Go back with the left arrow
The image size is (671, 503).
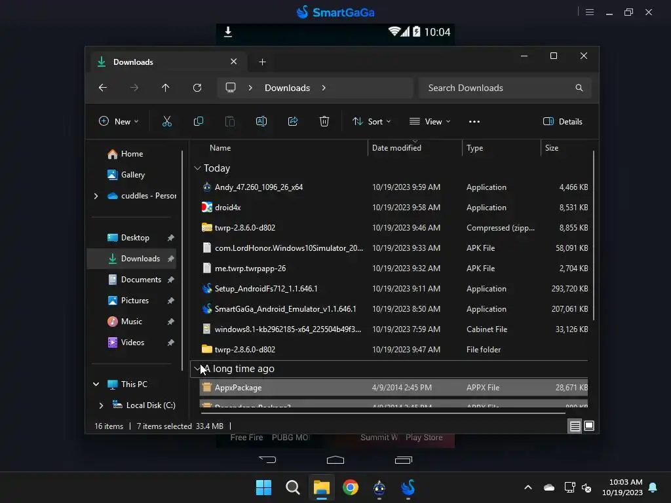[103, 88]
